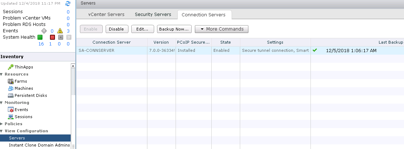Click the Machines icon under Resources
This screenshot has height=149, width=404.
pos(11,88)
